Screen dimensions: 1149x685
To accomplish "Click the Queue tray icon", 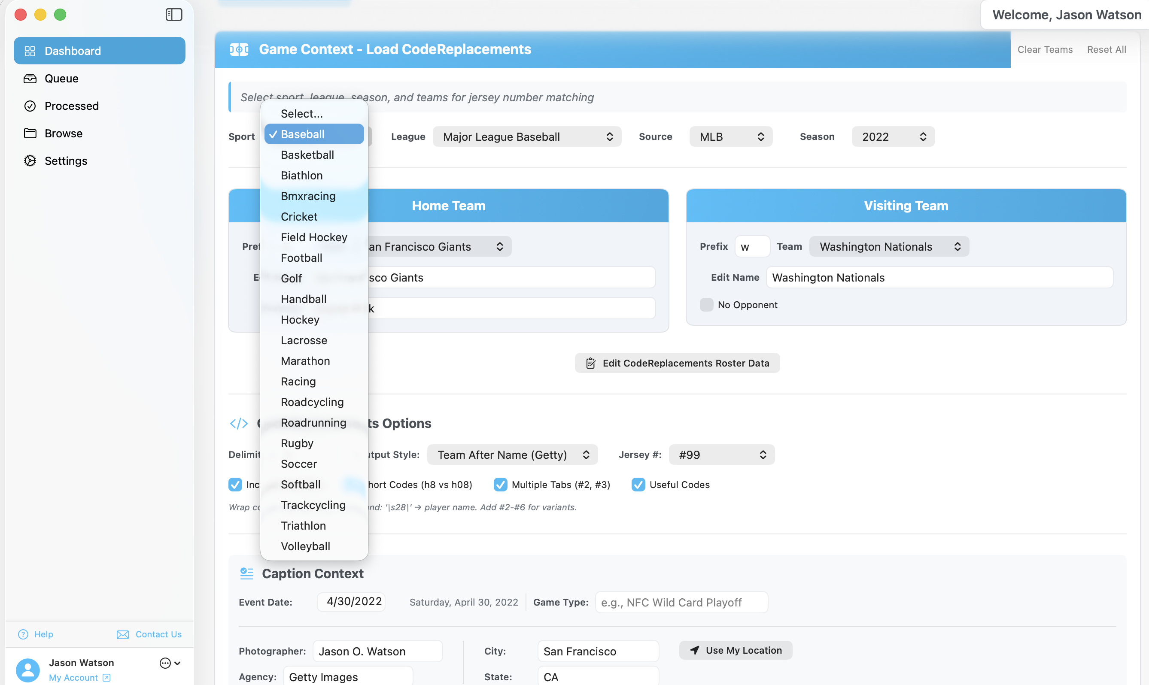I will tap(30, 79).
